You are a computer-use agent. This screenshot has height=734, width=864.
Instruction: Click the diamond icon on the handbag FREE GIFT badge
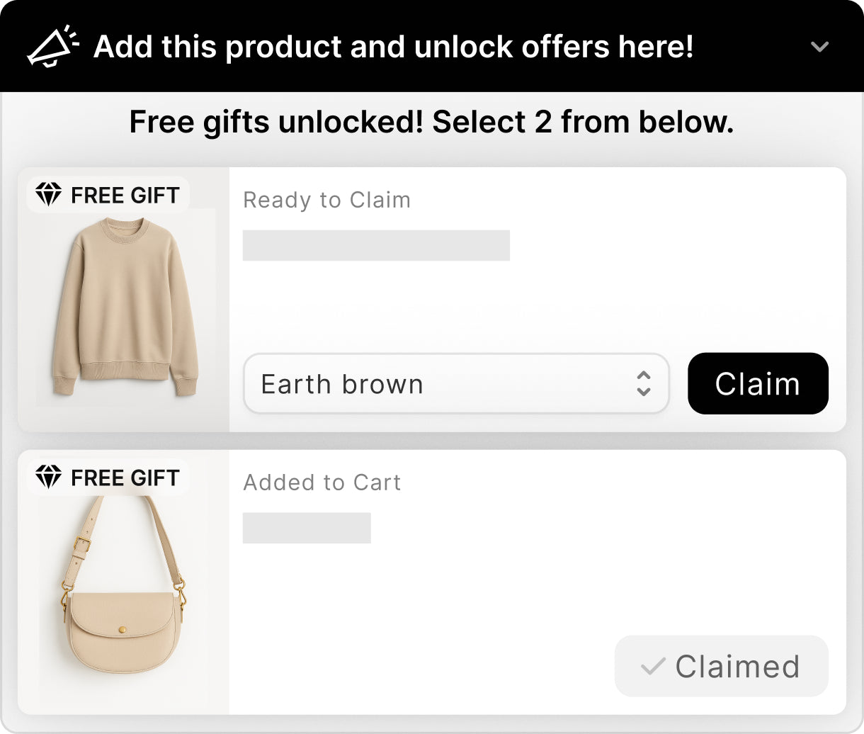point(47,478)
